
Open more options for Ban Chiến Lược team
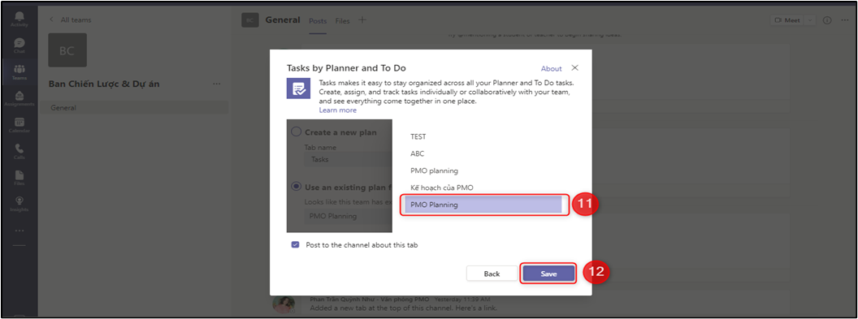coord(217,84)
